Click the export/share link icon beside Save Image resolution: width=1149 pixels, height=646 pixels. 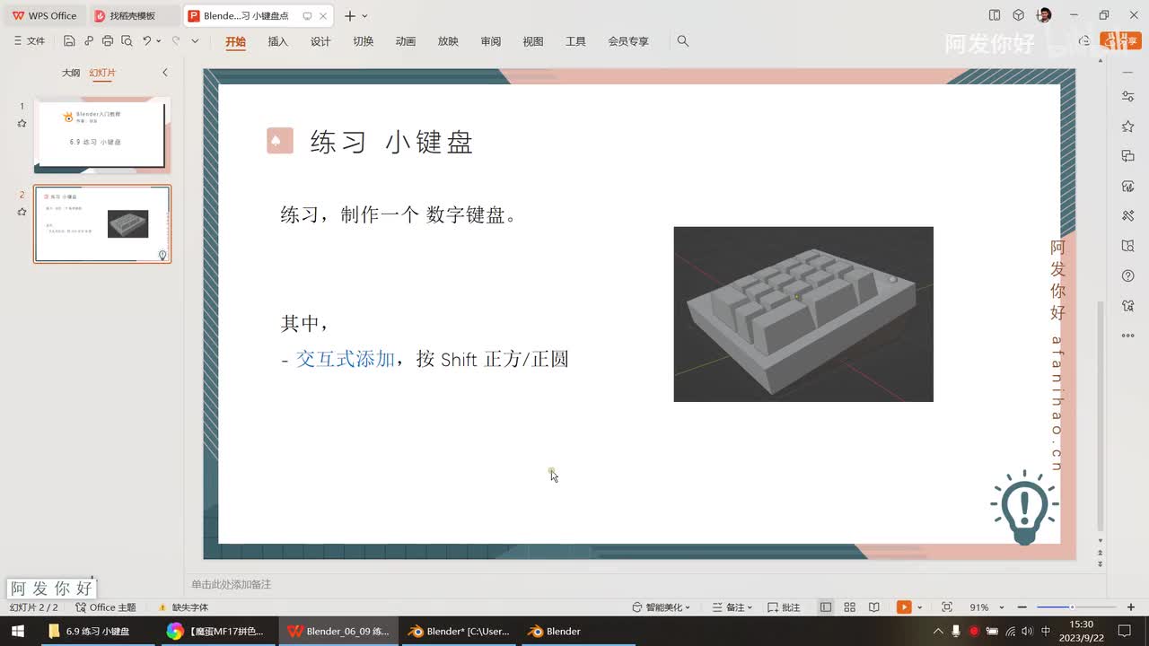coord(89,41)
